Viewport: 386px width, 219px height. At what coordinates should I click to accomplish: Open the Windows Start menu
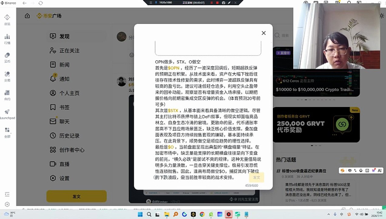140,214
